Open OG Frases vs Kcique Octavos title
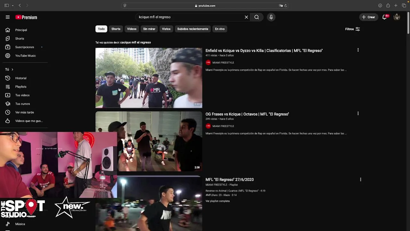The image size is (410, 231). [247, 114]
